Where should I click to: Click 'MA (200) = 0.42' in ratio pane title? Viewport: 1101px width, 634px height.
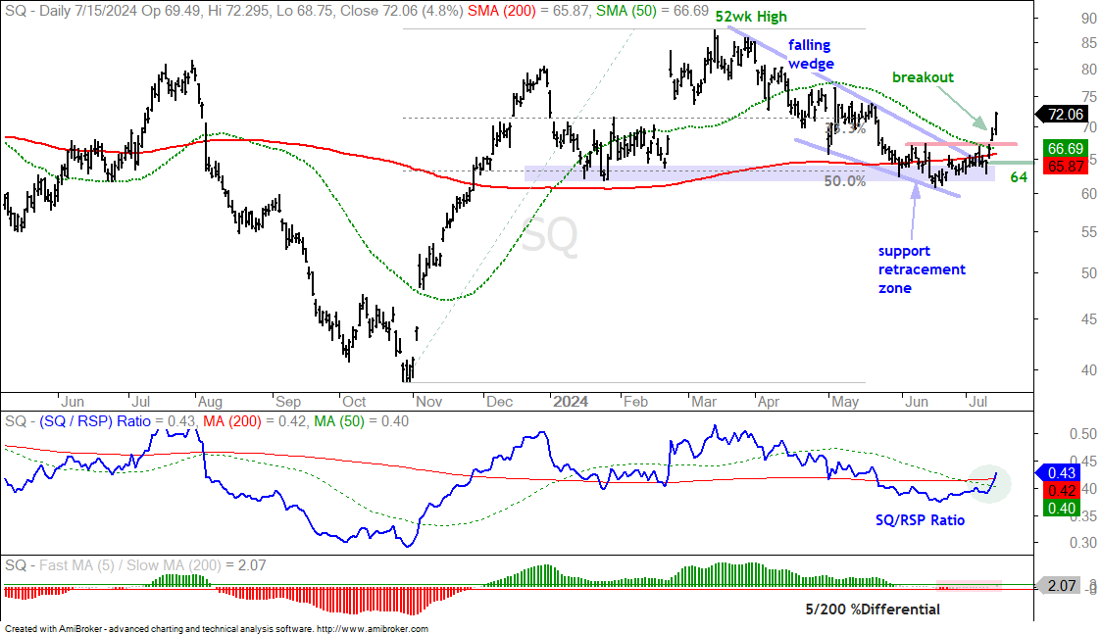tap(255, 421)
